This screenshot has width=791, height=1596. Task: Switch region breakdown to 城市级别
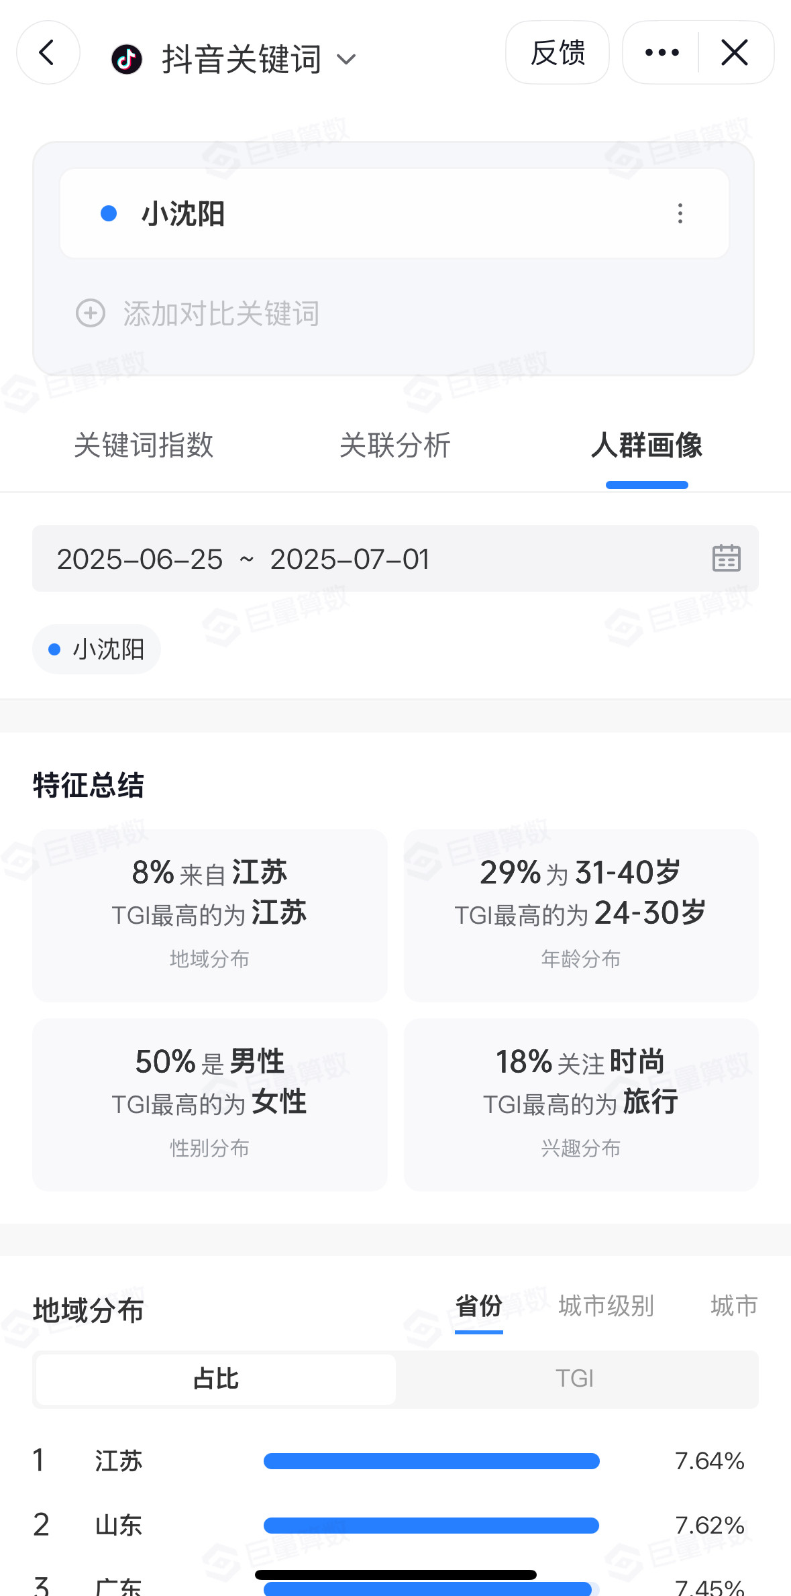(x=607, y=1306)
